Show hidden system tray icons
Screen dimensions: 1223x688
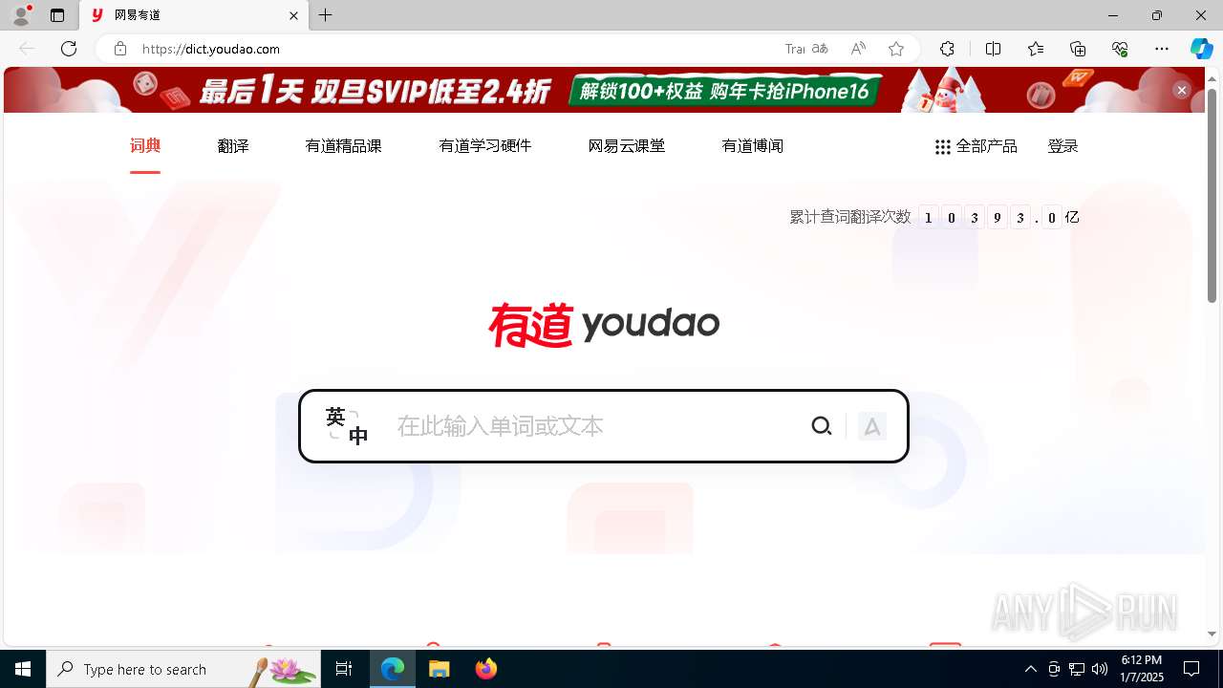[x=1030, y=669]
